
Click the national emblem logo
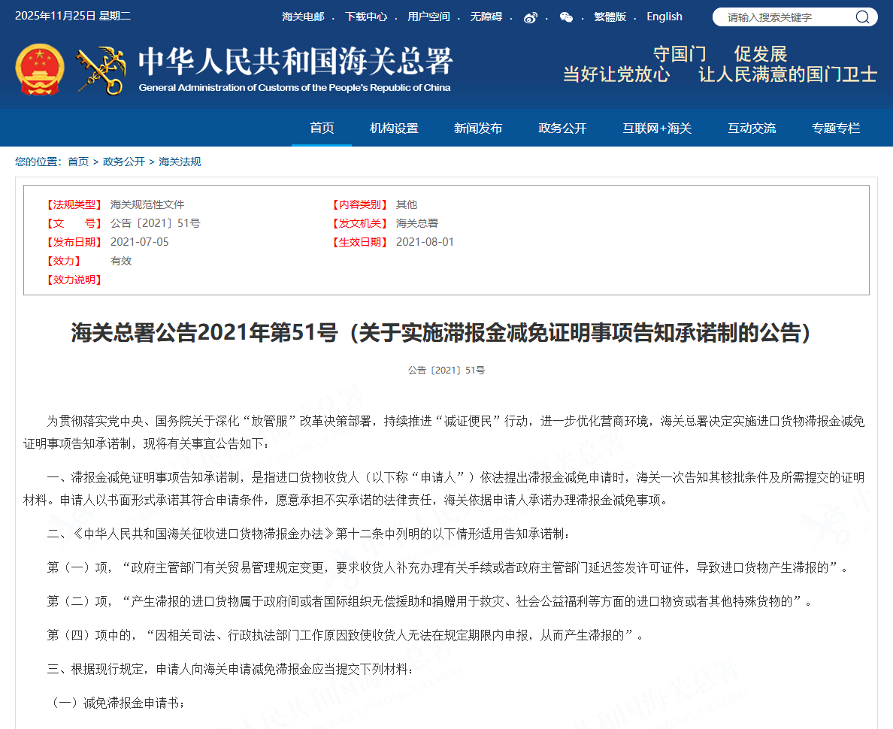coord(39,69)
